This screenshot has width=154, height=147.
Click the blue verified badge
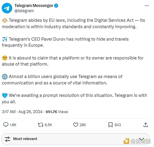56,6
